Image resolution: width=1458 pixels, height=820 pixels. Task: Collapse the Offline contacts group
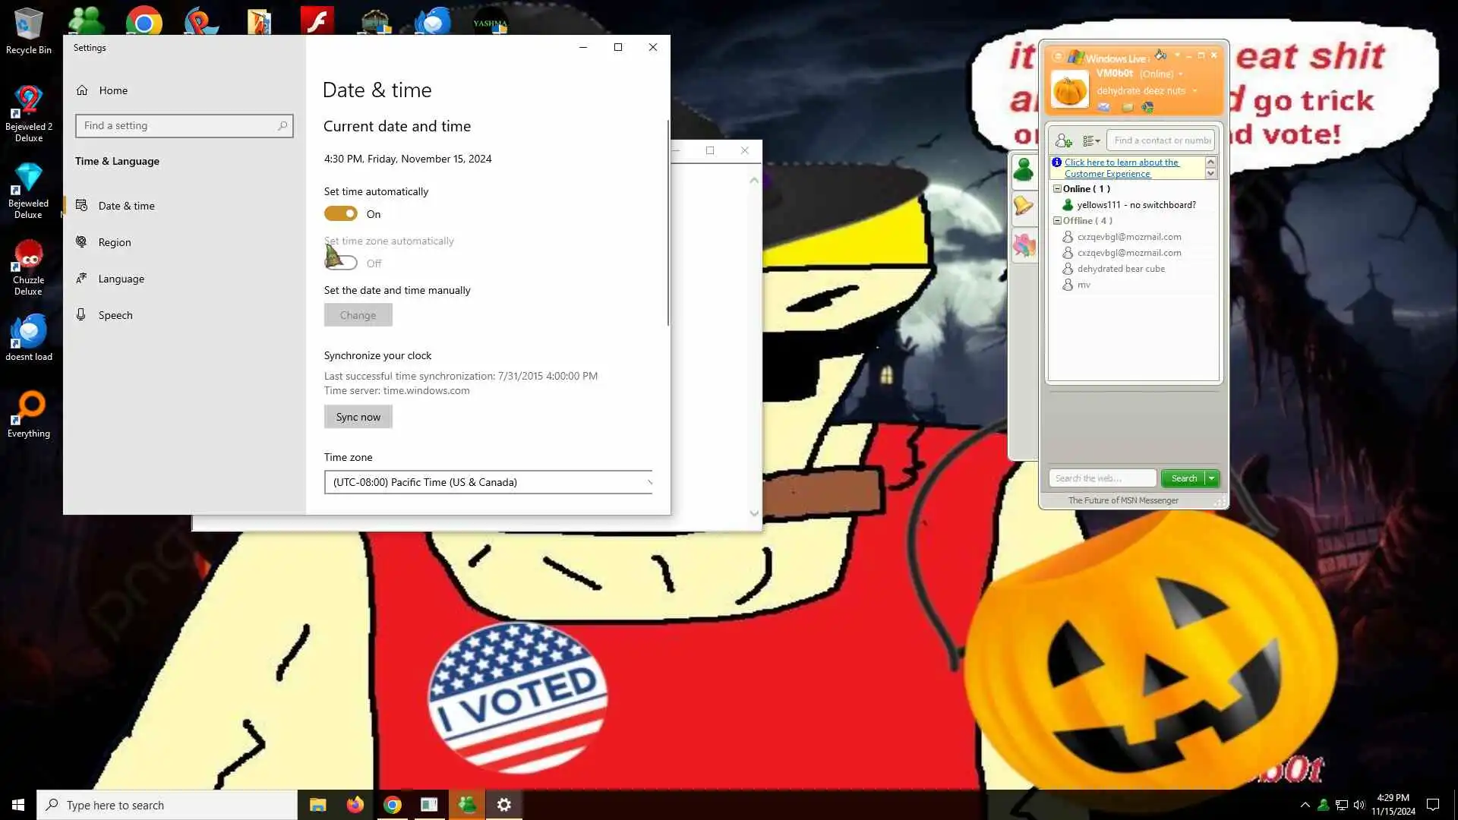pos(1057,221)
